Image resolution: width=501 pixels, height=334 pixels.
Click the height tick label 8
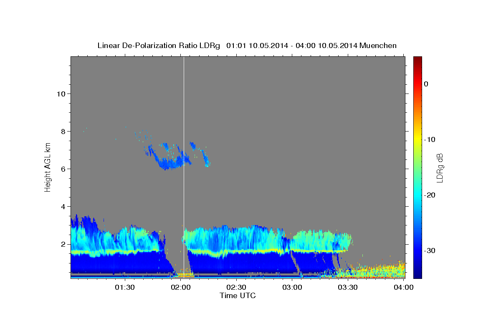[x=63, y=131]
